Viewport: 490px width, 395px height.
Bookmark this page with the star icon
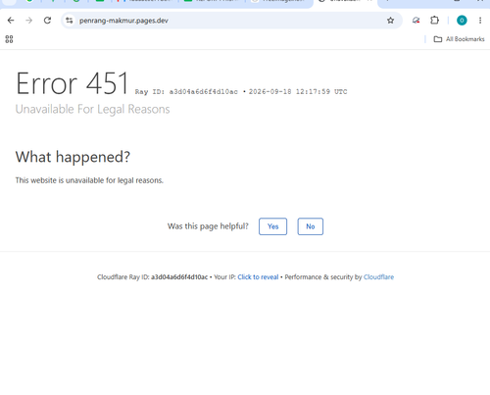tap(390, 21)
